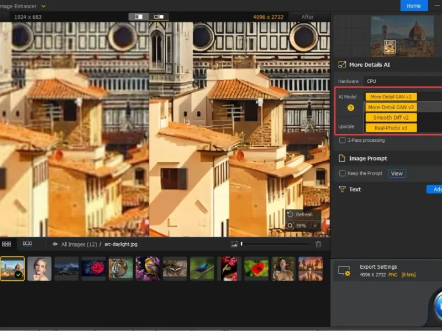Enable 2-Pass processing checkbox
The height and width of the screenshot is (331, 442).
pyautogui.click(x=342, y=140)
